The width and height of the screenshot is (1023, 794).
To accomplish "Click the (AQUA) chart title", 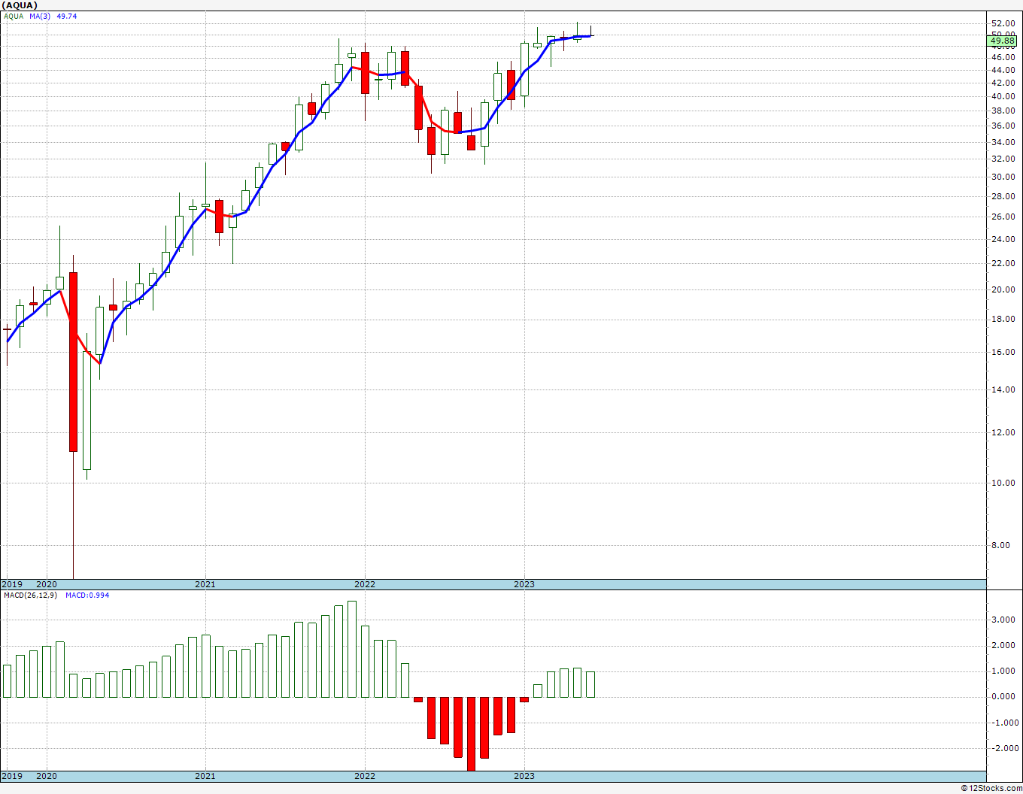I will click(x=20, y=5).
